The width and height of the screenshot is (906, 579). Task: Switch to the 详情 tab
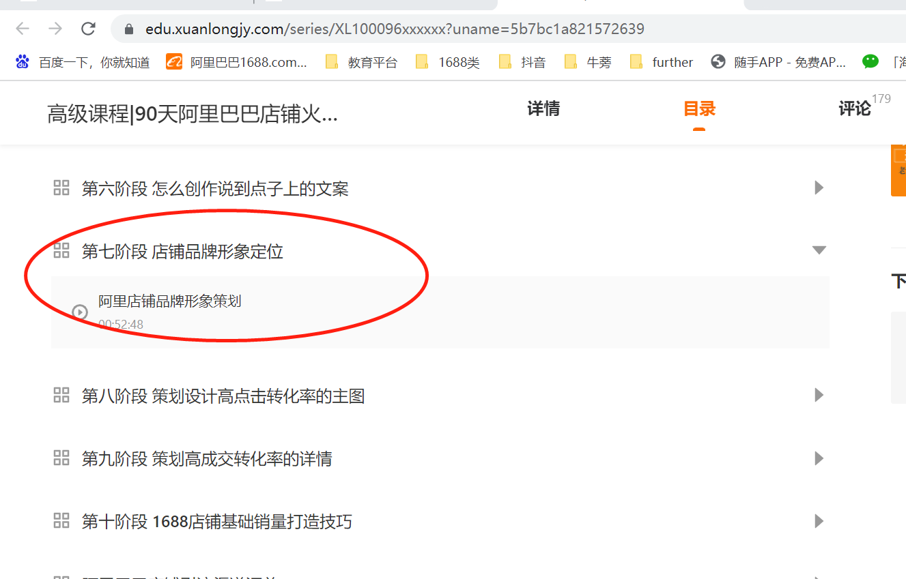543,109
